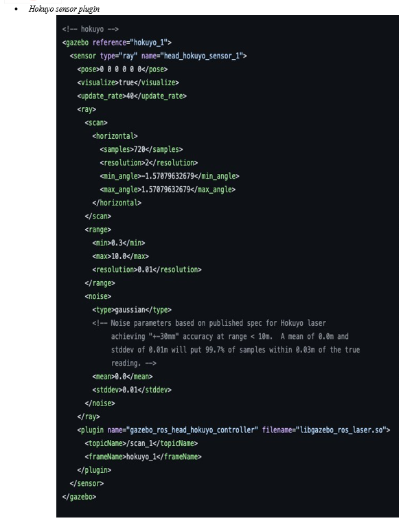Click the max_angle 1.57079632679 line
412x523 pixels.
[x=168, y=190]
